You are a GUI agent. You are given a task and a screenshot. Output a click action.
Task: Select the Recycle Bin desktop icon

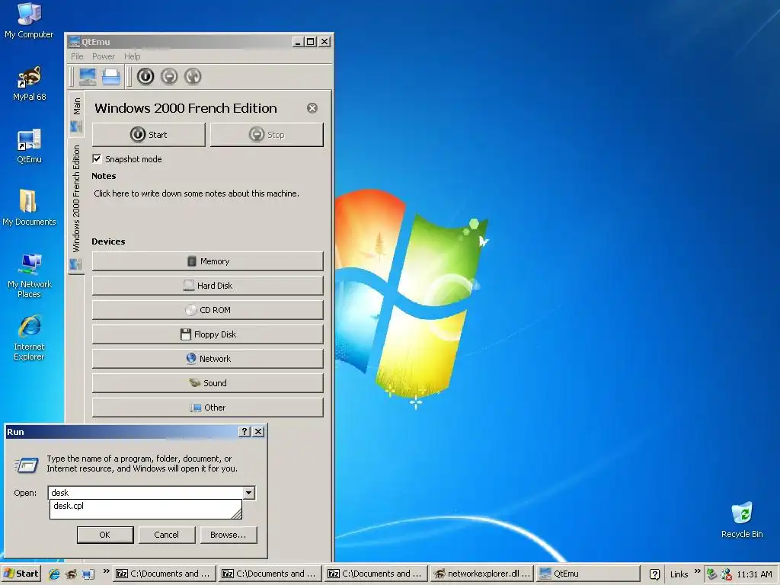tap(742, 519)
